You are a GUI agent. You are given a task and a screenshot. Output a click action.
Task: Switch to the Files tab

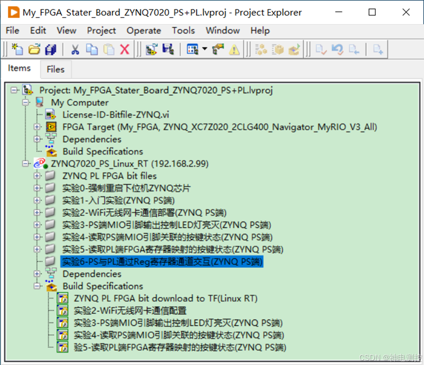pos(56,70)
